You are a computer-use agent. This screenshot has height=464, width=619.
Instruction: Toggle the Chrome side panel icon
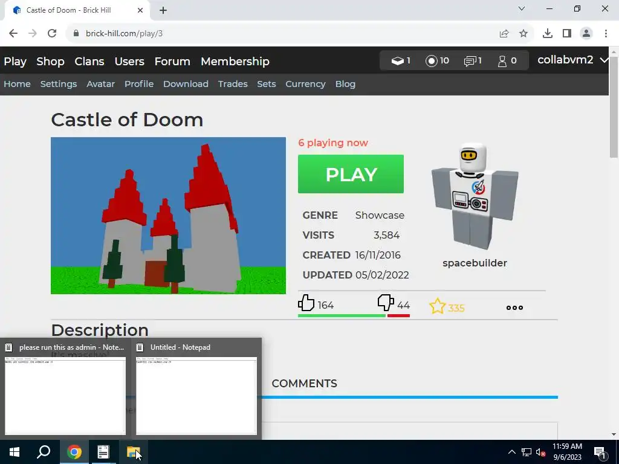566,34
